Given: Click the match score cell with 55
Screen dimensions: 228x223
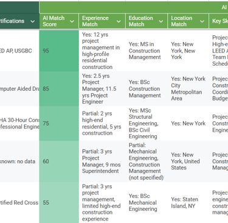Looking at the screenshot, I should (x=59, y=202).
